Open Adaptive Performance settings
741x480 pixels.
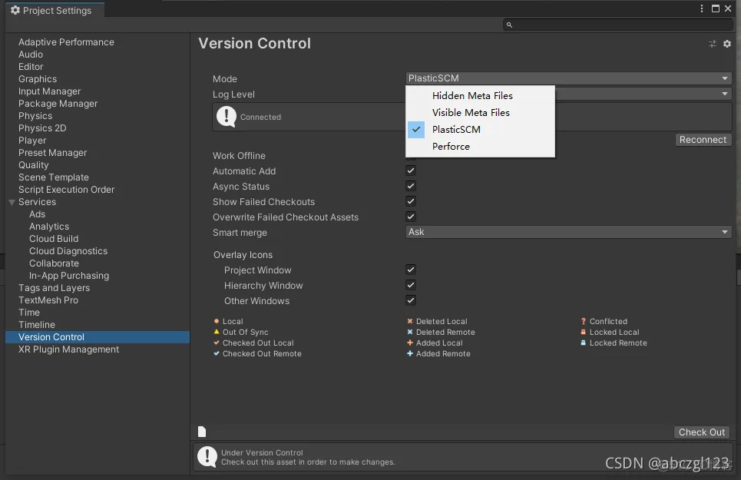click(x=66, y=42)
